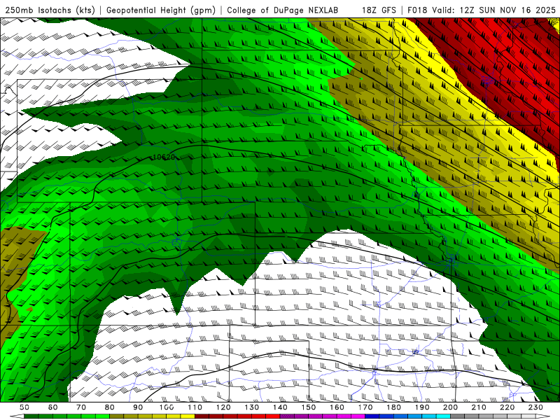Click the 70 label on the color scale
This screenshot has width=560, height=420.
(81, 407)
